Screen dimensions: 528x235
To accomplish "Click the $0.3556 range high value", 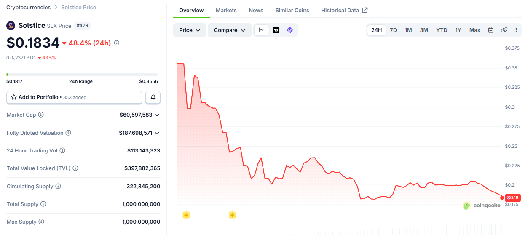I will 149,81.
